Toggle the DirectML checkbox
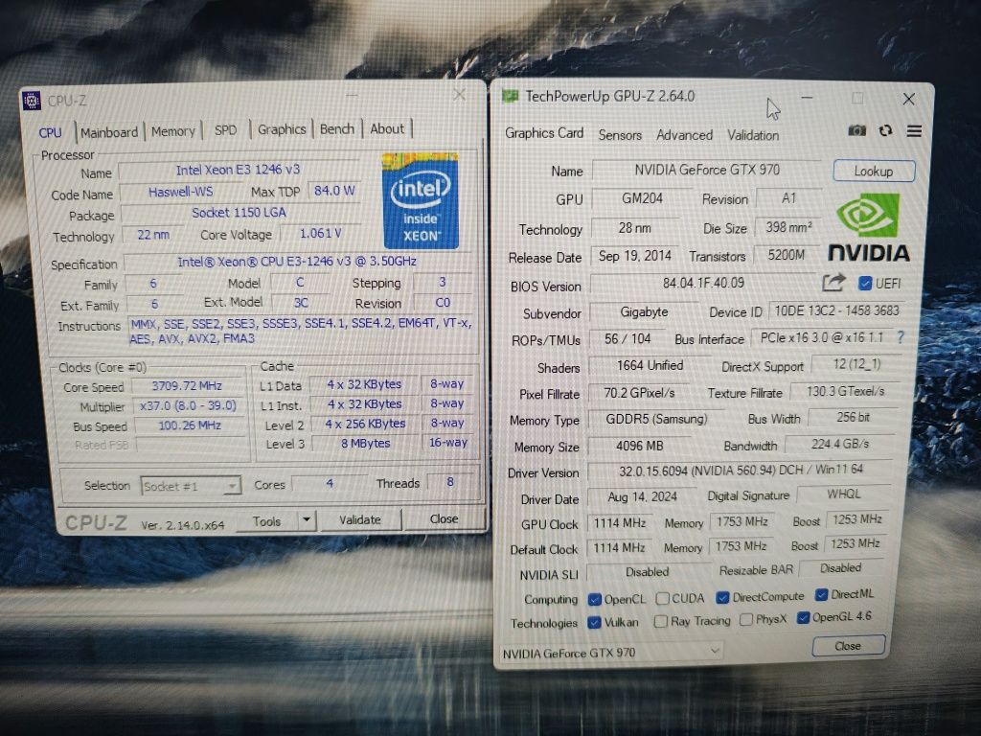981x736 pixels. (x=821, y=594)
